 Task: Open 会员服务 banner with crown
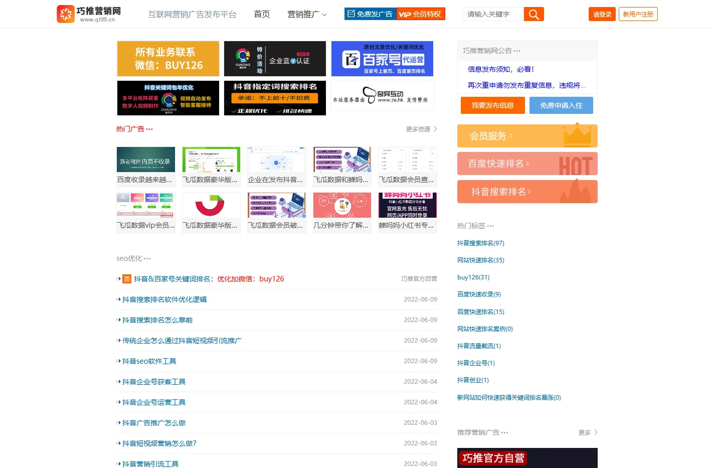[x=527, y=136]
